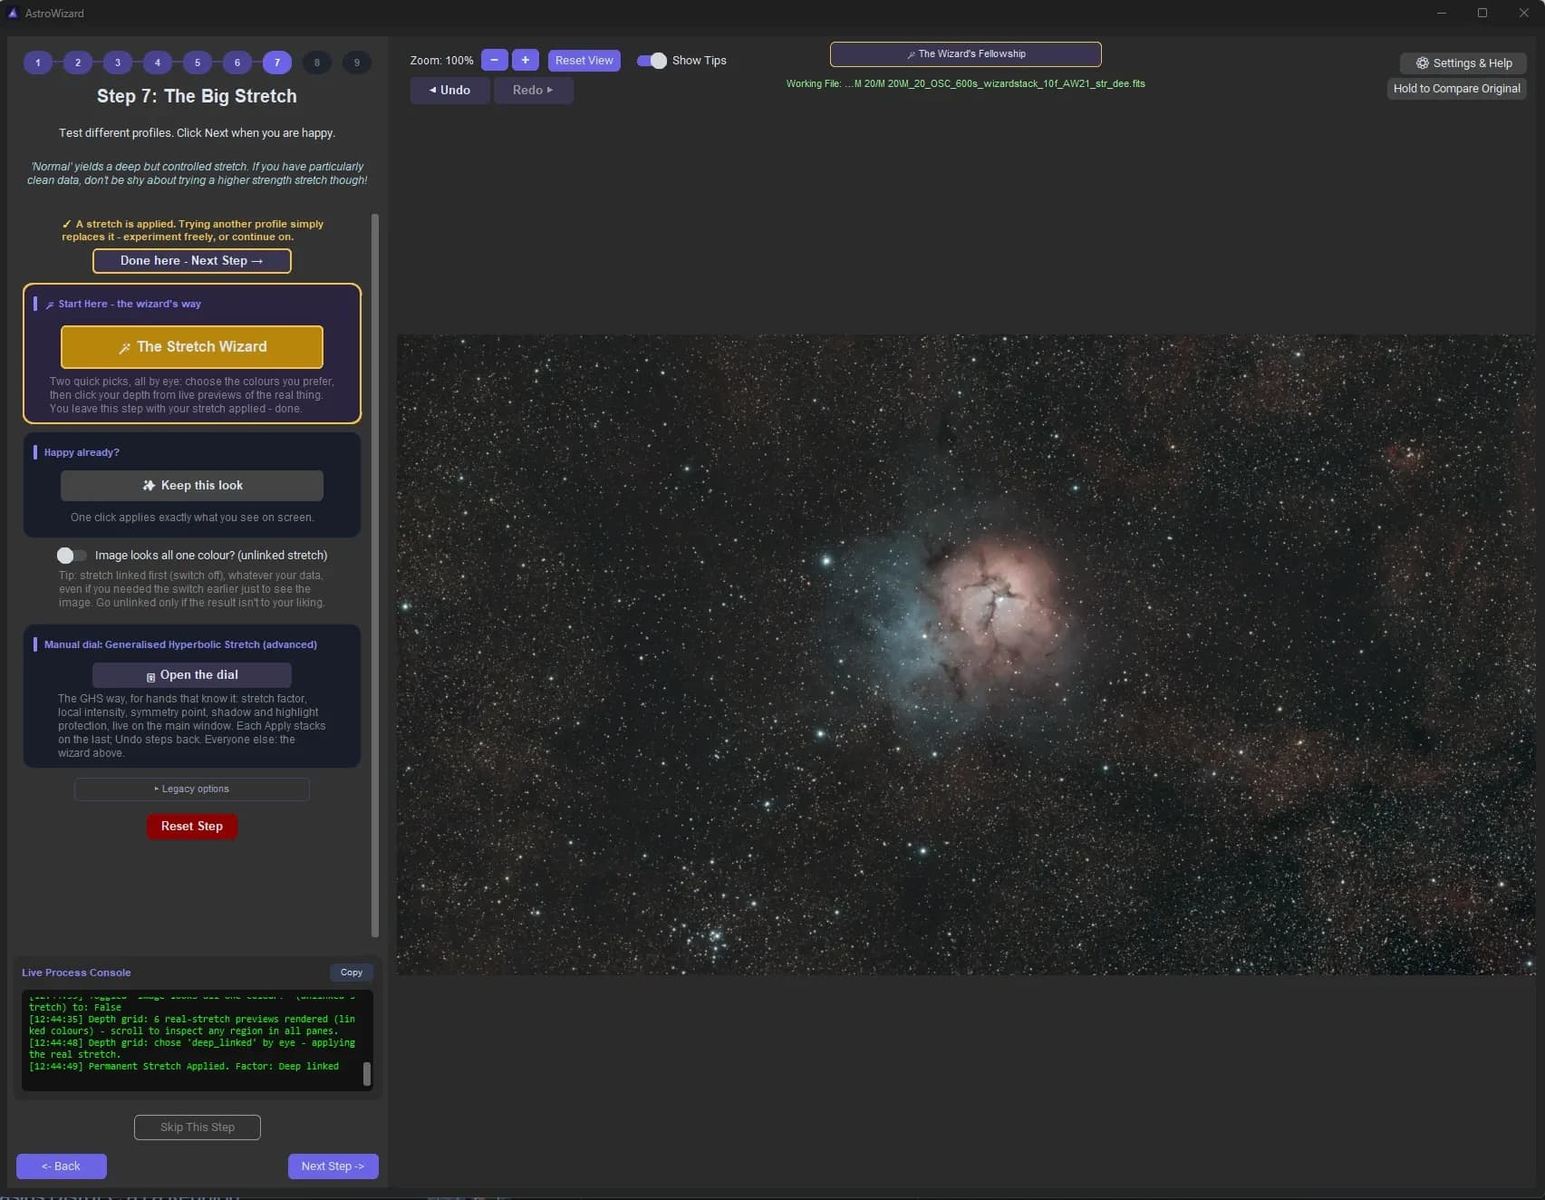Click the Live Process Console heading

pos(76,973)
